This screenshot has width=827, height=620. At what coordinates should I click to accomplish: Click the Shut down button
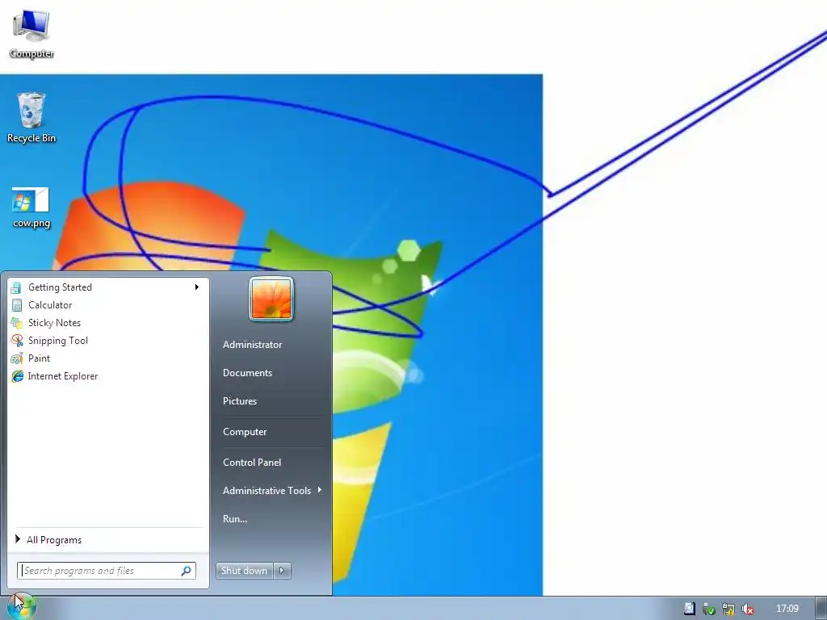[x=245, y=571]
